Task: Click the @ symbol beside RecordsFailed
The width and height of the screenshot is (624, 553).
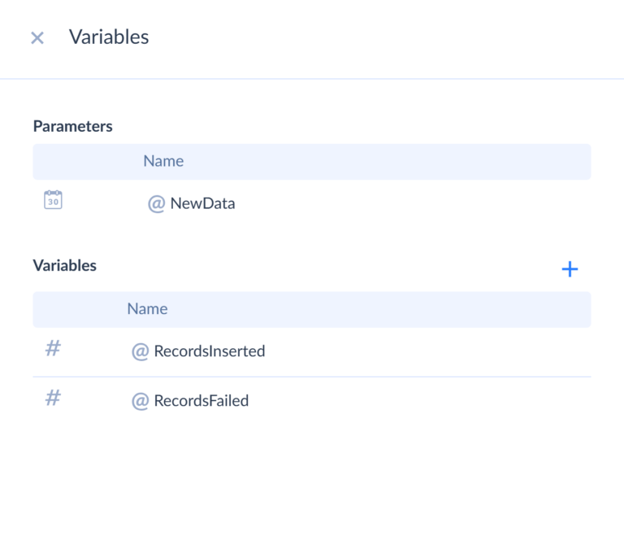Action: pyautogui.click(x=140, y=401)
